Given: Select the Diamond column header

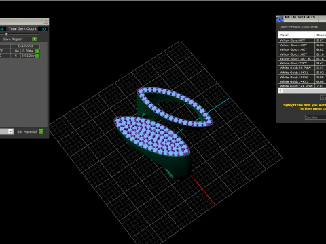Looking at the screenshot, I should [x=25, y=46].
